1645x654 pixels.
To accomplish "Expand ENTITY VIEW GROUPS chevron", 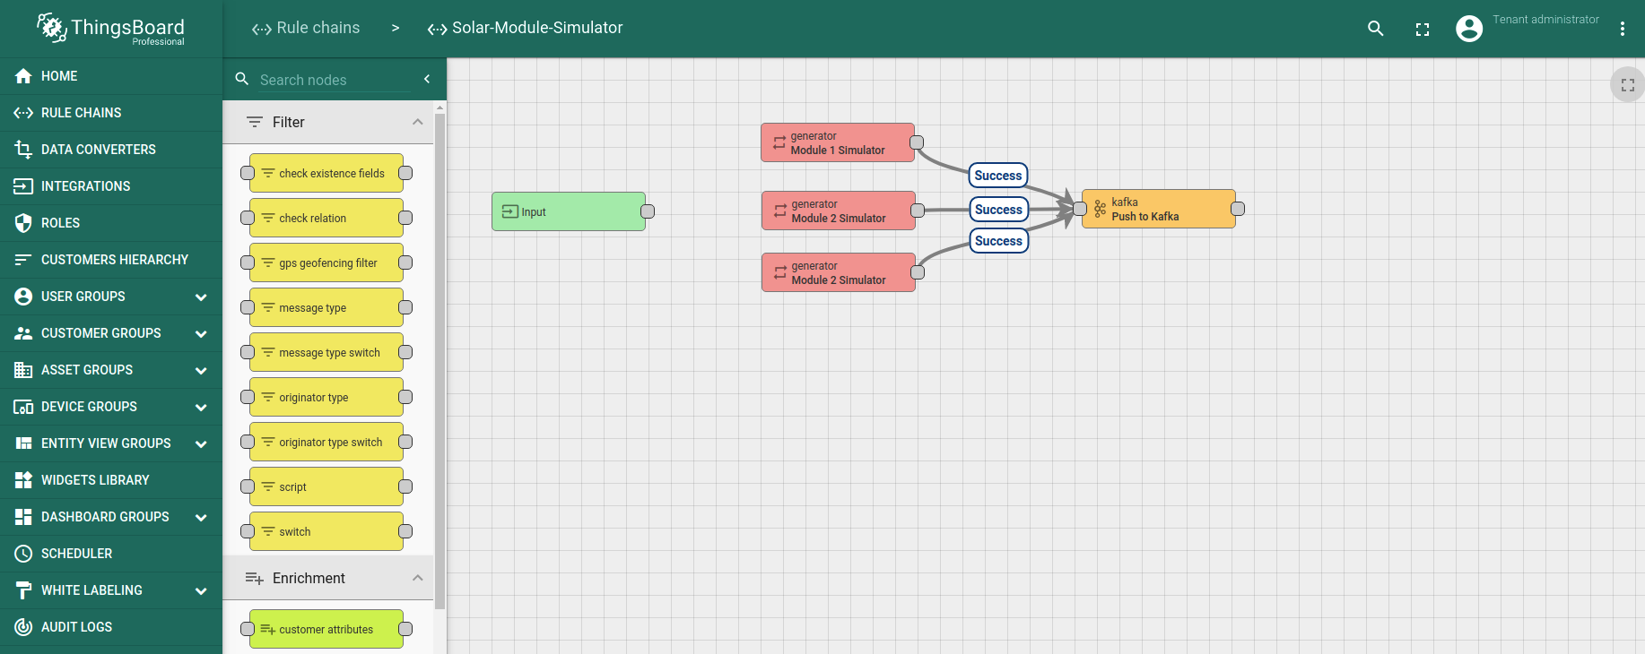I will (201, 443).
